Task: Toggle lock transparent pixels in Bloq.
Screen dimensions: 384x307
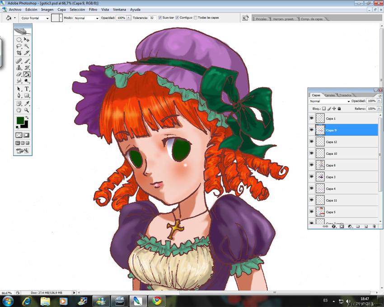Action: (324, 108)
